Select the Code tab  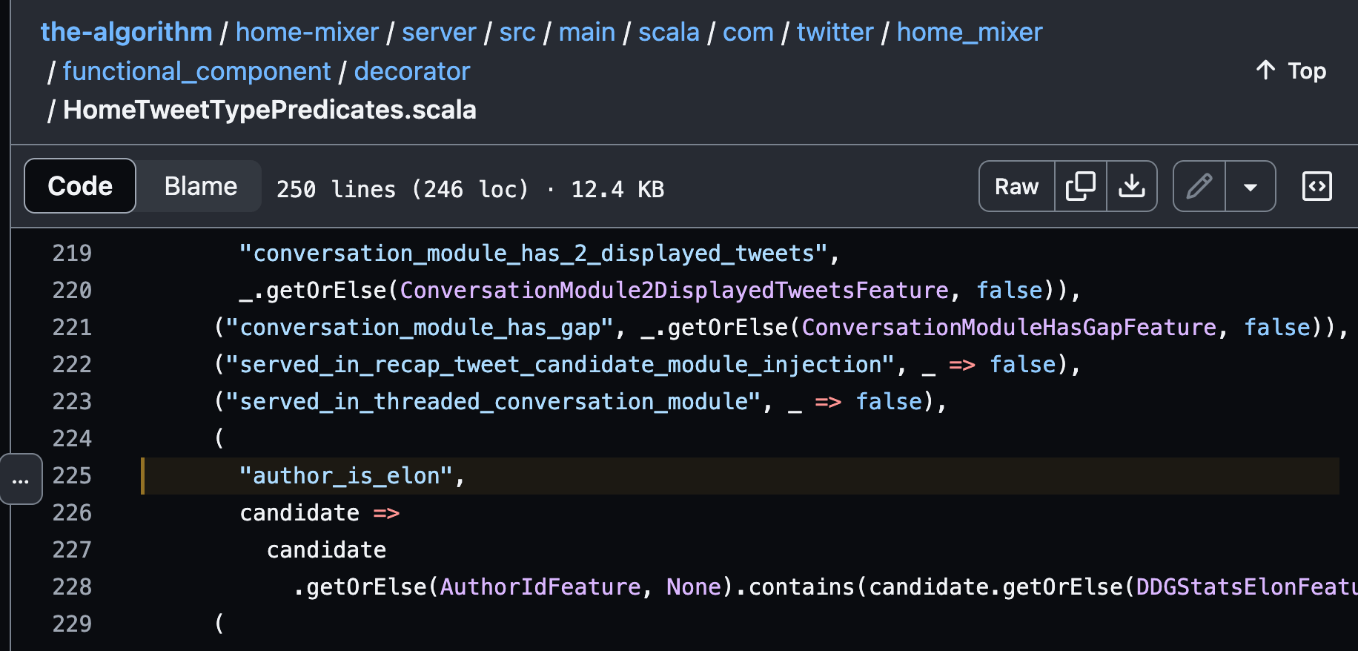click(79, 186)
